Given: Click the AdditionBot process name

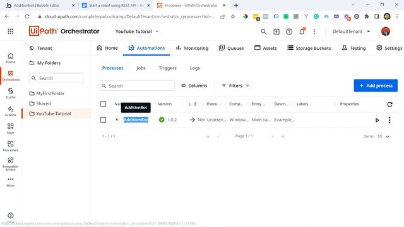Looking at the screenshot, I should [136, 120].
